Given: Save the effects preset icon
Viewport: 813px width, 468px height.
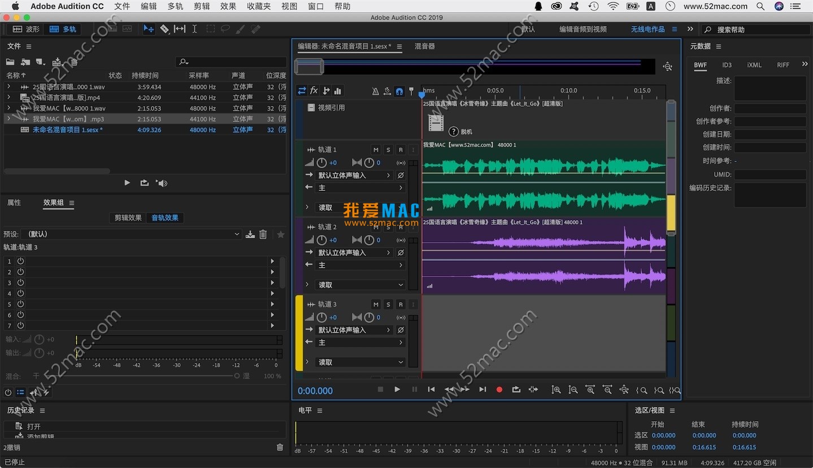Looking at the screenshot, I should pos(250,234).
